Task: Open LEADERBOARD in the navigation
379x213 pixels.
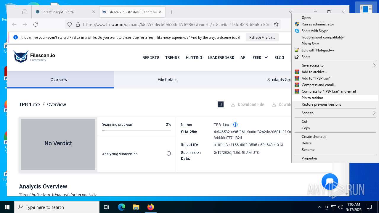Action: [221, 57]
